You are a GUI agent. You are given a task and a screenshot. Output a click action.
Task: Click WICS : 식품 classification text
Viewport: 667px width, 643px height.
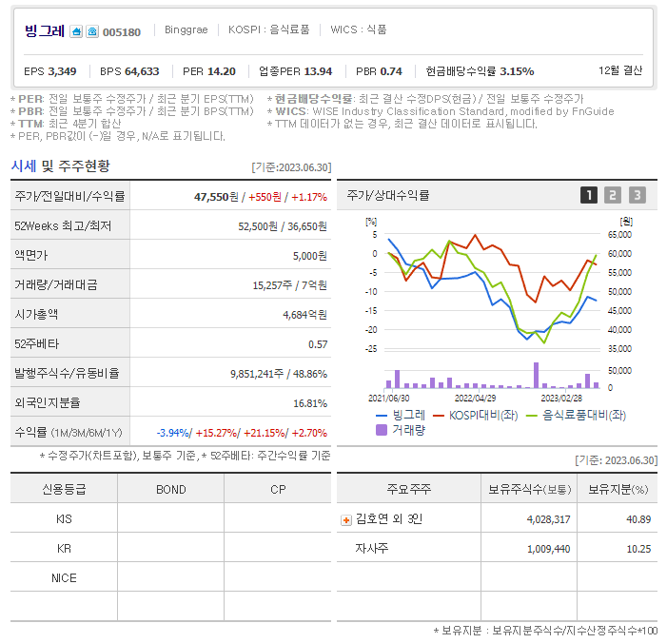click(x=359, y=29)
